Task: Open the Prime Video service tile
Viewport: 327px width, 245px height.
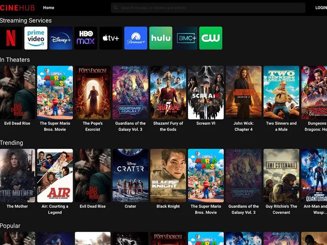Action: coord(36,38)
